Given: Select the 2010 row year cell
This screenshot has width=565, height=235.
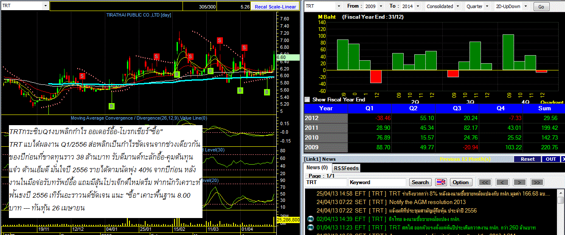Looking at the screenshot, I should coord(326,137).
